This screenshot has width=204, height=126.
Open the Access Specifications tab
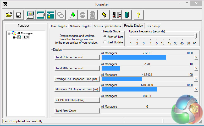click(107, 26)
